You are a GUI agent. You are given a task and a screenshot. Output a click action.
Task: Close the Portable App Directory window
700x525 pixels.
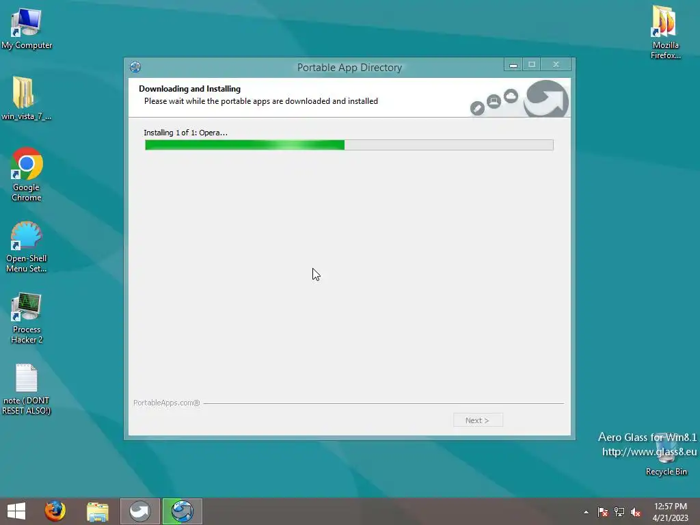pyautogui.click(x=556, y=65)
